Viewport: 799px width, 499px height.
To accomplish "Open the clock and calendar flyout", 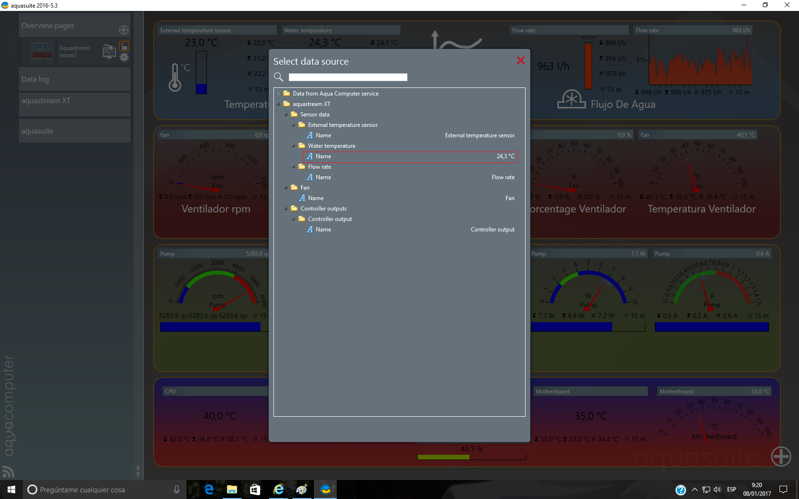I will tap(757, 489).
